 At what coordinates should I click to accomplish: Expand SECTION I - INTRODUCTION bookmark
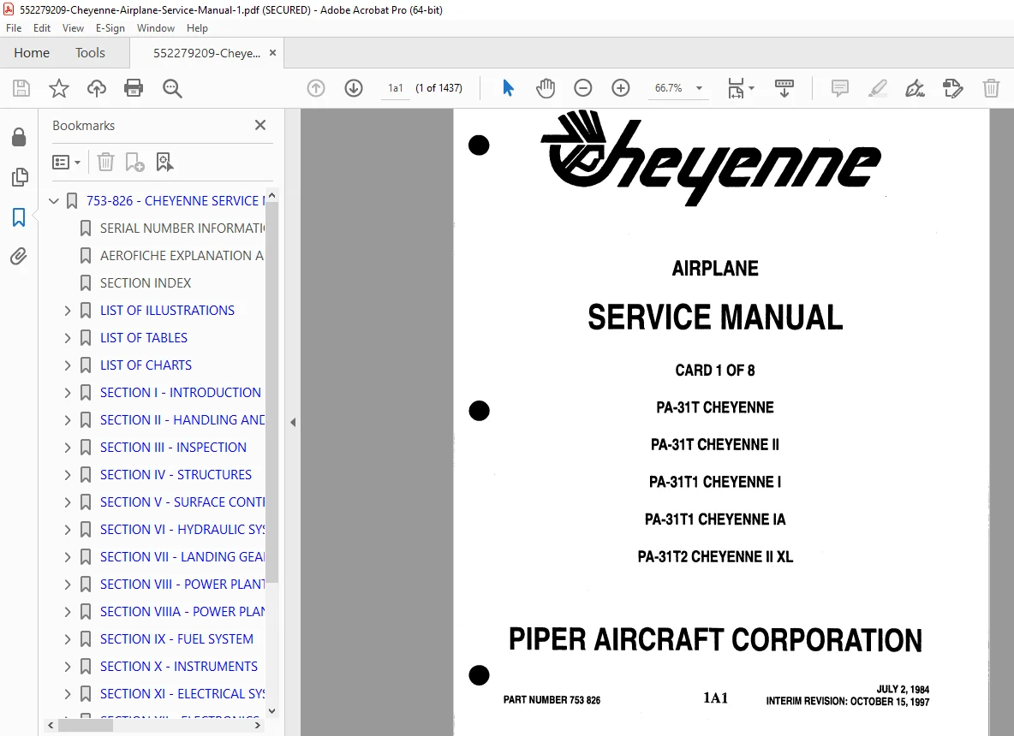68,393
